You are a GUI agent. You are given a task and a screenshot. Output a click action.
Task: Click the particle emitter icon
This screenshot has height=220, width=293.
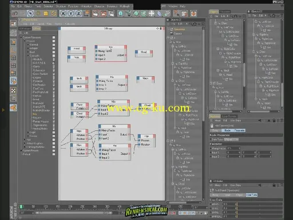coord(167,13)
